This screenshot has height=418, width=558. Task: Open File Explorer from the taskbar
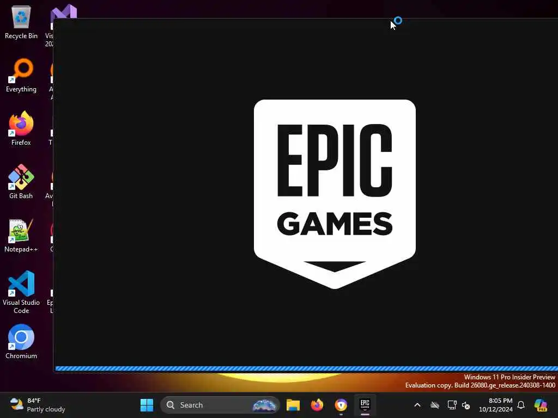point(293,405)
